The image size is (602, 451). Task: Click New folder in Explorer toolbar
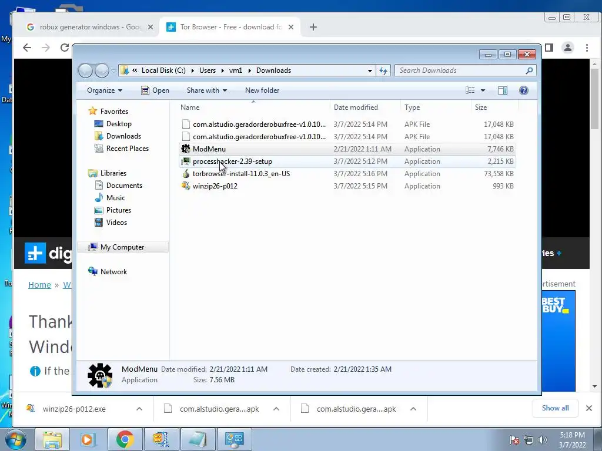point(262,90)
